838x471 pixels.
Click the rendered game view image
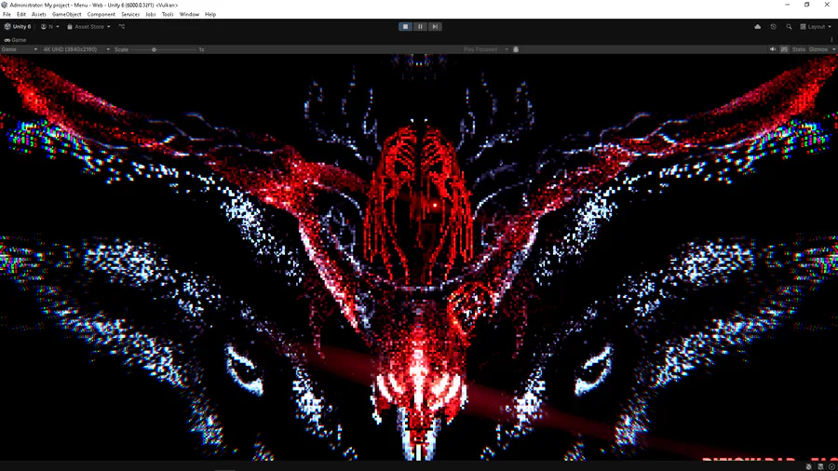[x=419, y=258]
